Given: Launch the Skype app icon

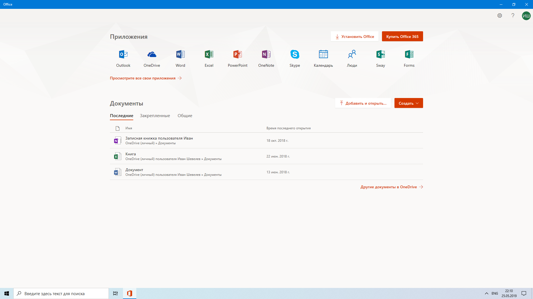Looking at the screenshot, I should click(x=295, y=54).
